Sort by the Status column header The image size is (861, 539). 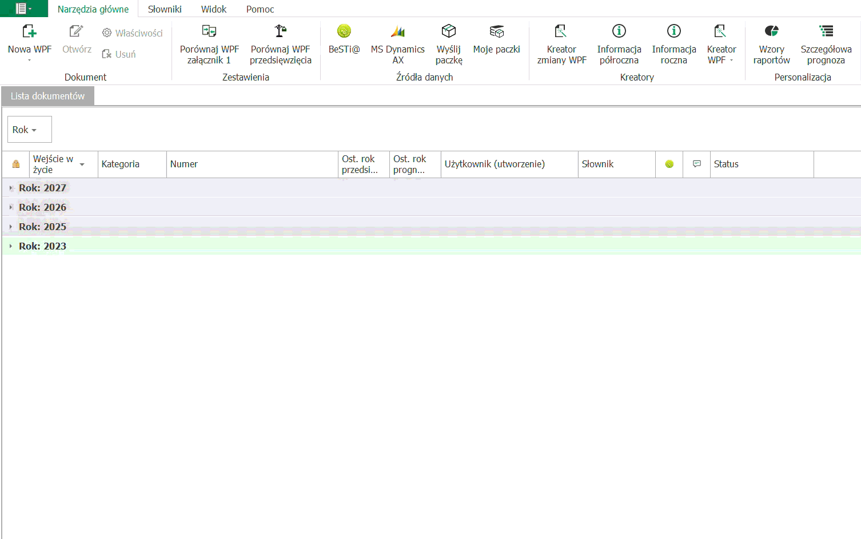coord(762,164)
